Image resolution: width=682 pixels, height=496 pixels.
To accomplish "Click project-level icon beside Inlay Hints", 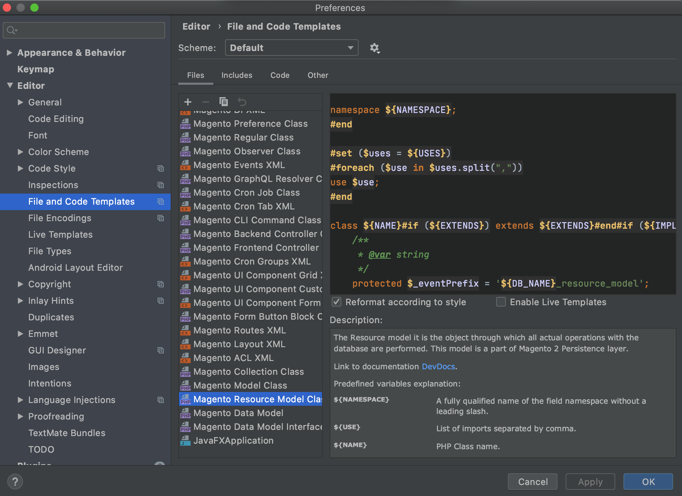I will [x=161, y=301].
